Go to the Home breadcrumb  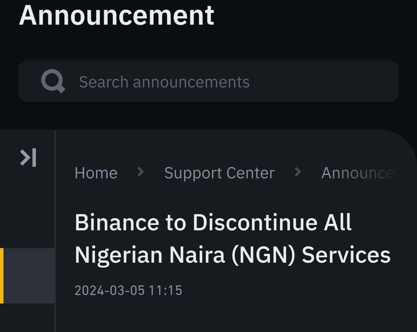[x=96, y=173]
